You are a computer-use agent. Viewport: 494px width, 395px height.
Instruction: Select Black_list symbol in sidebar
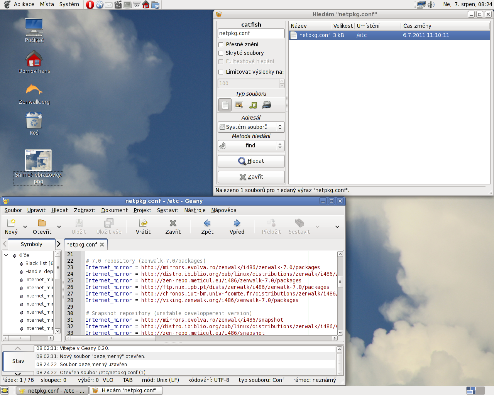(39, 263)
